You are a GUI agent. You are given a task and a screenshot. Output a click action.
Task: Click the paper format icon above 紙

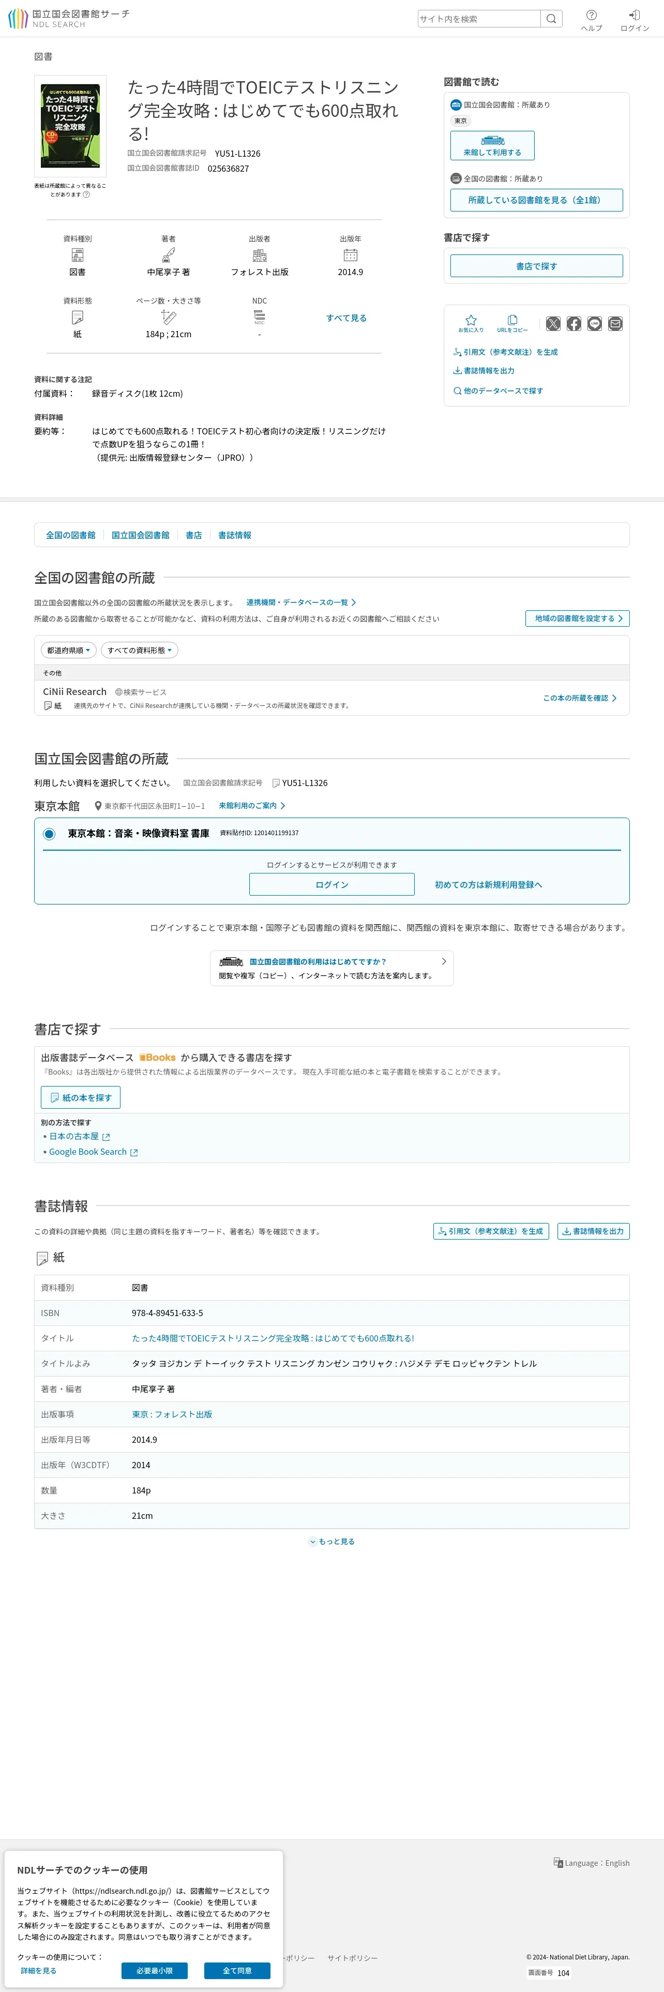(x=77, y=317)
